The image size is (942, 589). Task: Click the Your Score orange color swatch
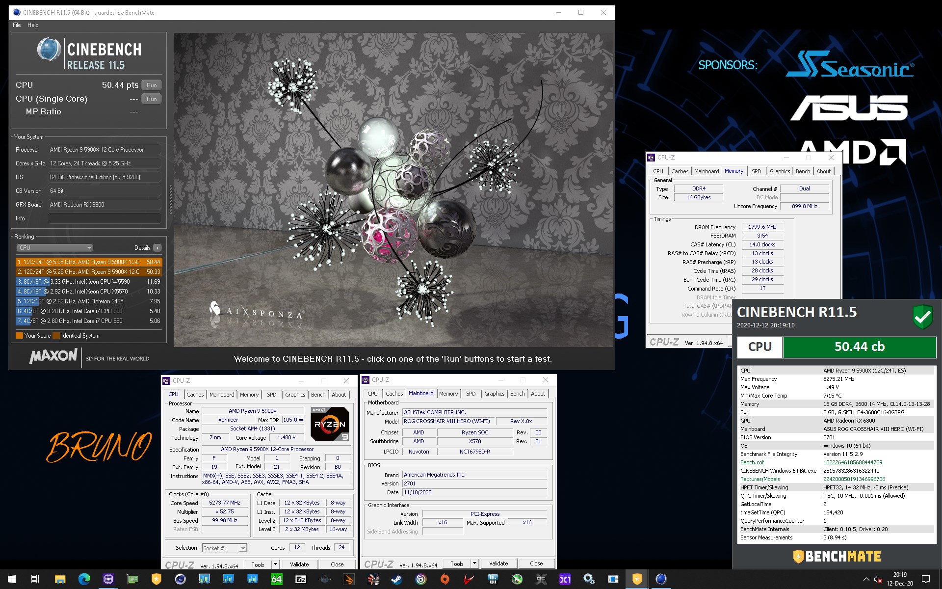19,336
